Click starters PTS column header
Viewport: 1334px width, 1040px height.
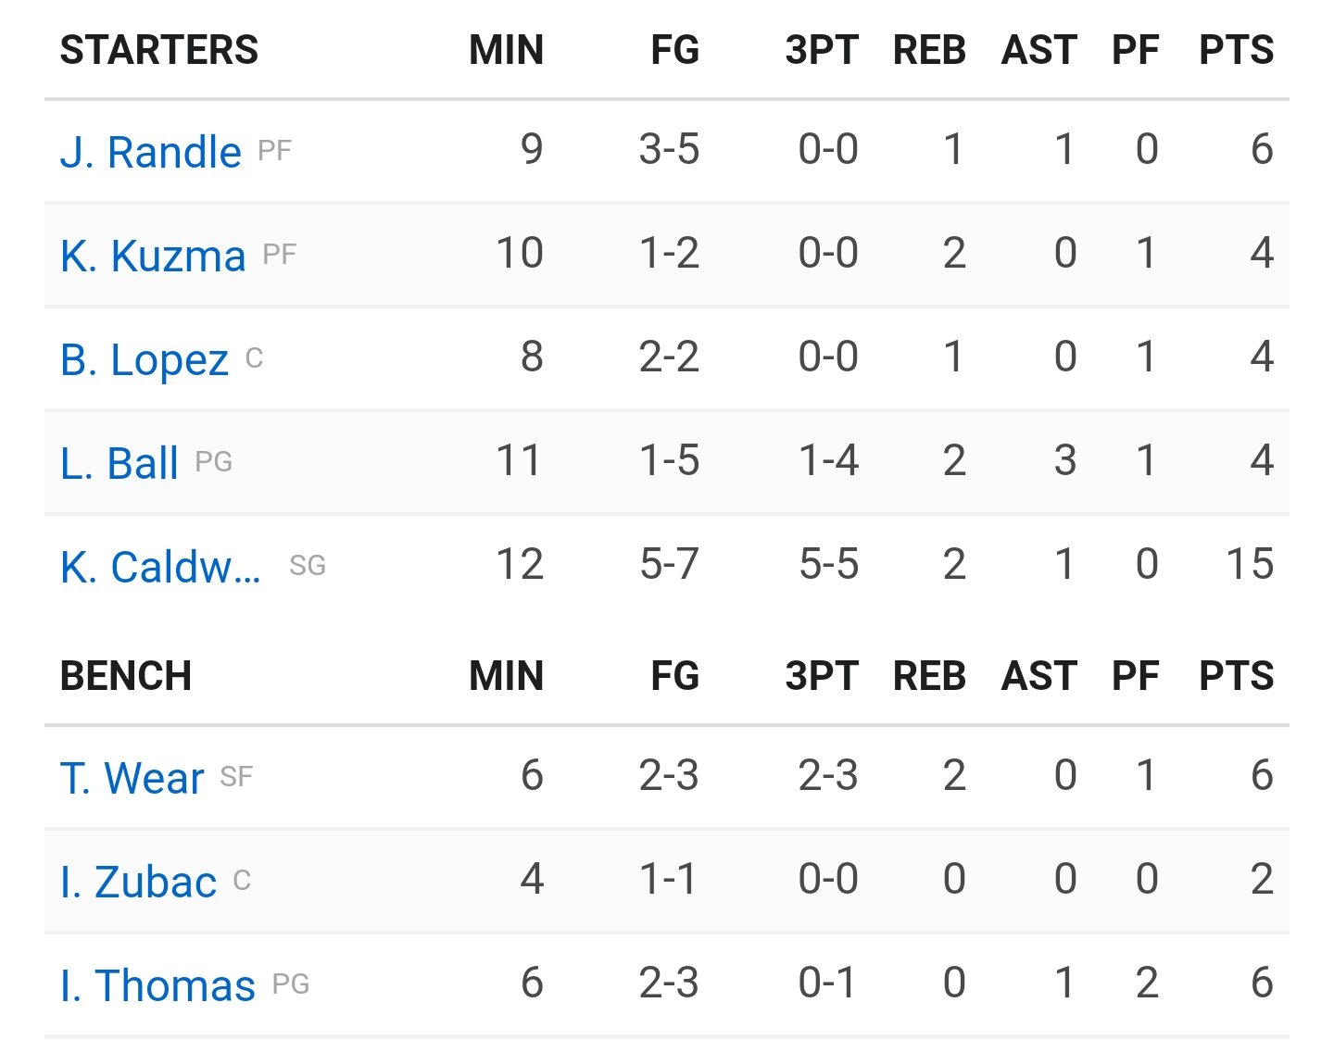tap(1237, 50)
